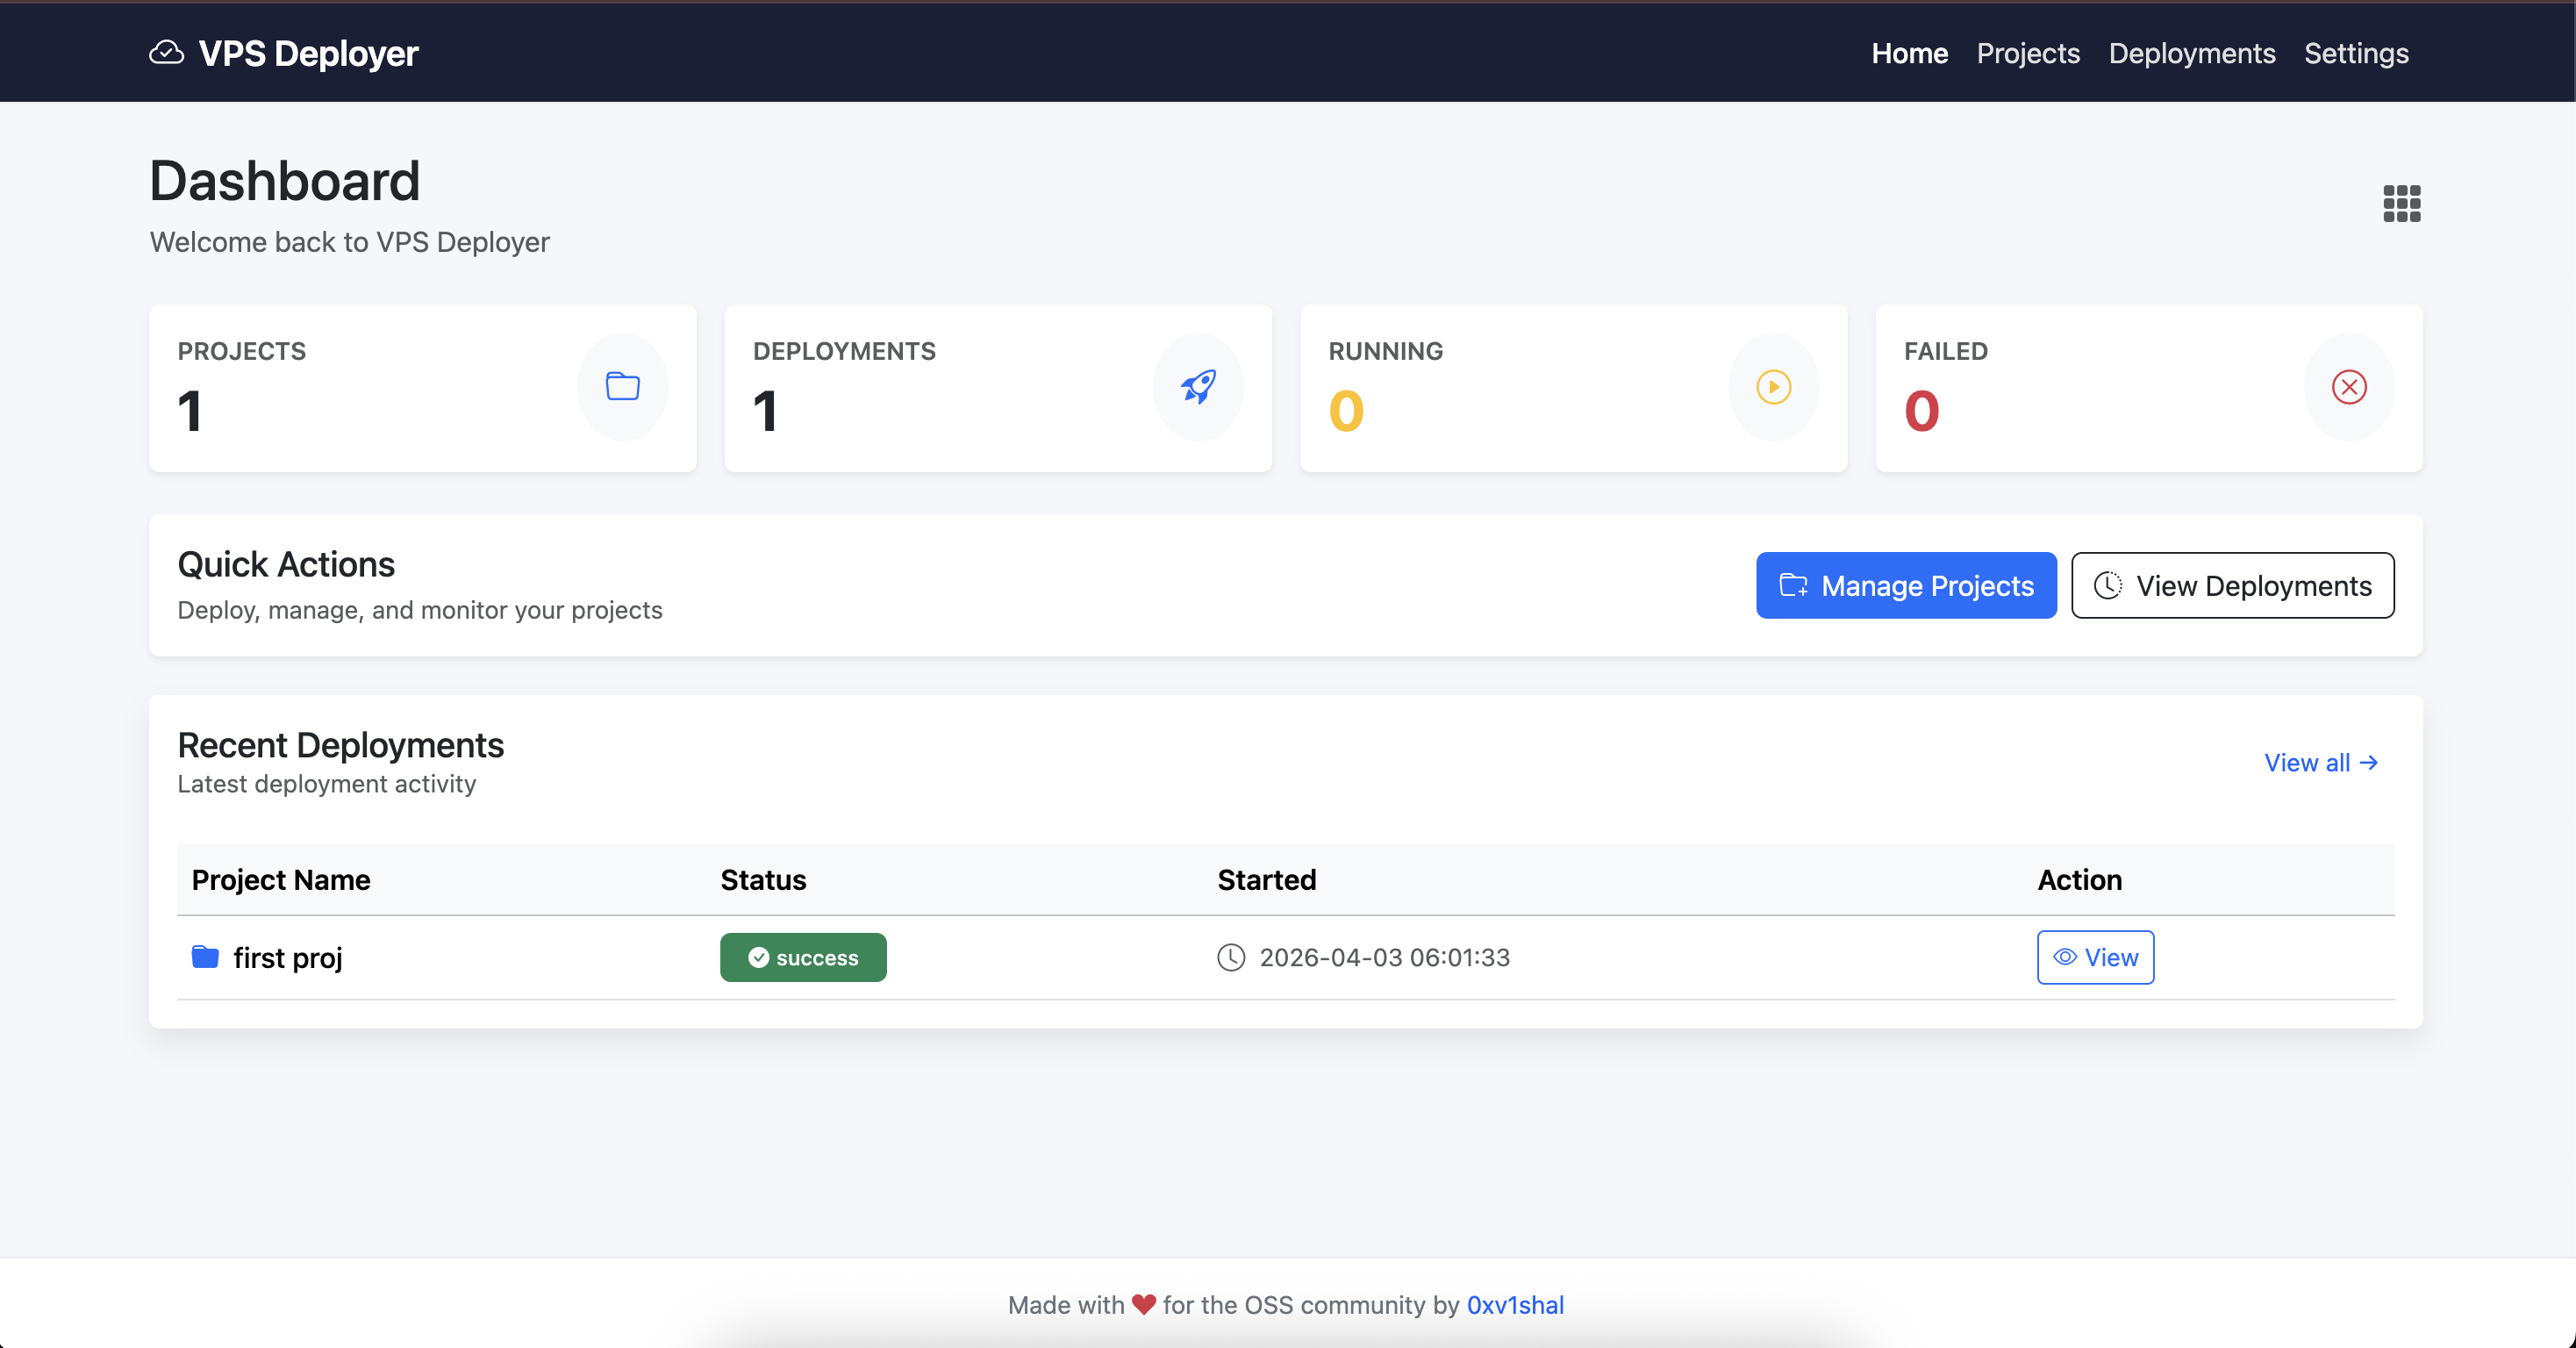Toggle the success badge for first proj
Screen dimensions: 2576x1348
pyautogui.click(x=803, y=957)
